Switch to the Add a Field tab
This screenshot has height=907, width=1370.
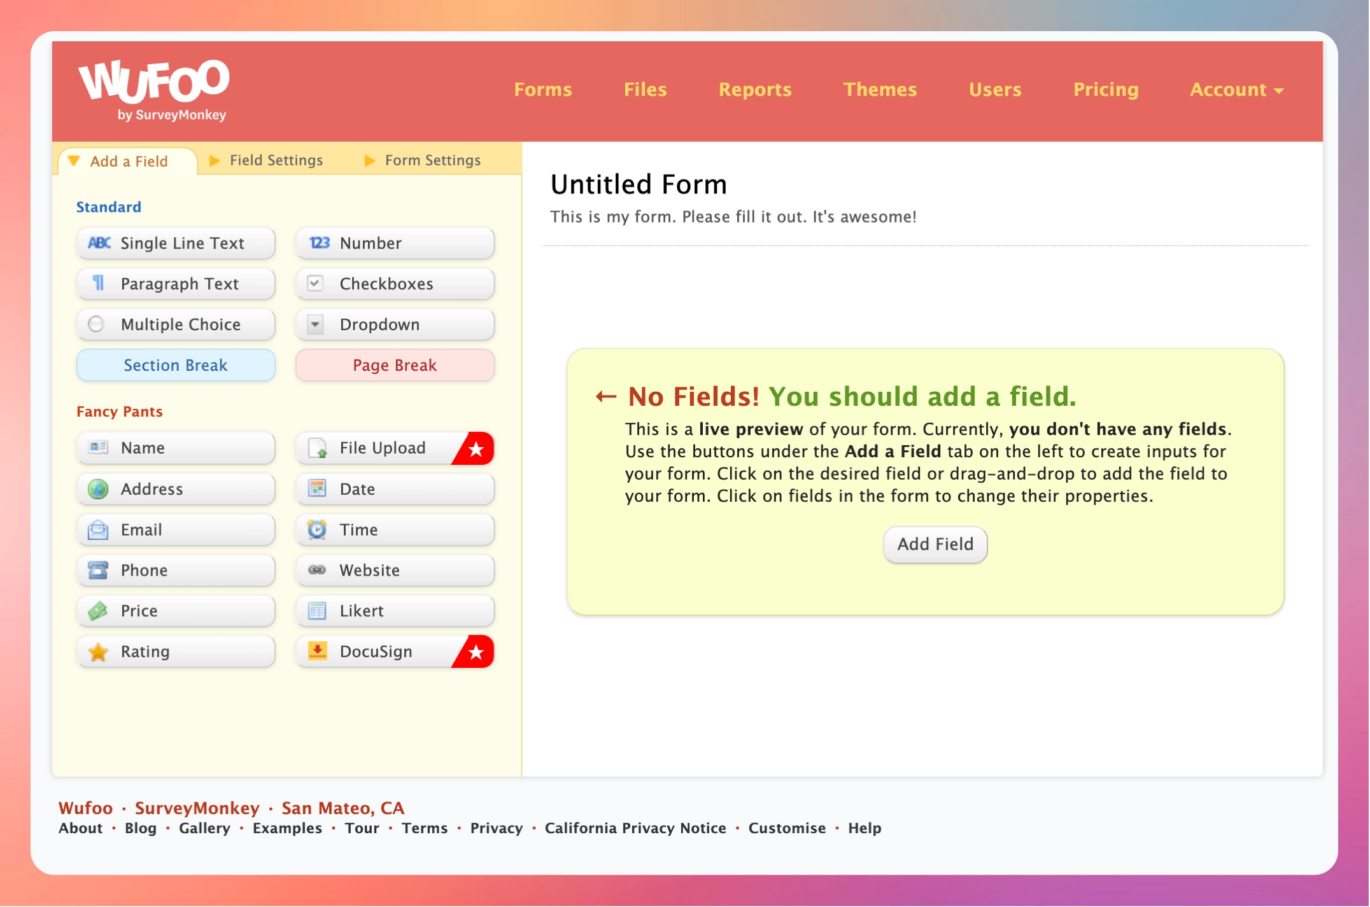tap(127, 161)
